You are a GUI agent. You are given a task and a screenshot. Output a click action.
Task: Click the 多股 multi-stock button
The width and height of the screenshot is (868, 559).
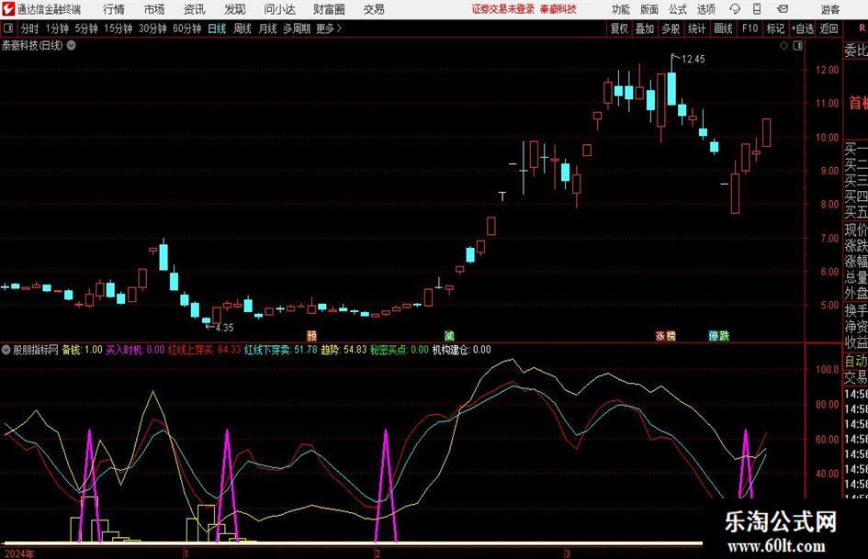point(671,28)
